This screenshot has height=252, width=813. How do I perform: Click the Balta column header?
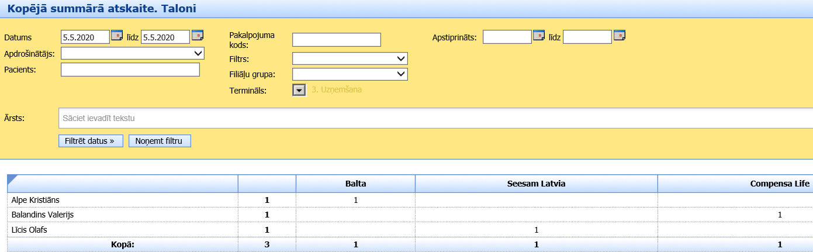pos(355,184)
